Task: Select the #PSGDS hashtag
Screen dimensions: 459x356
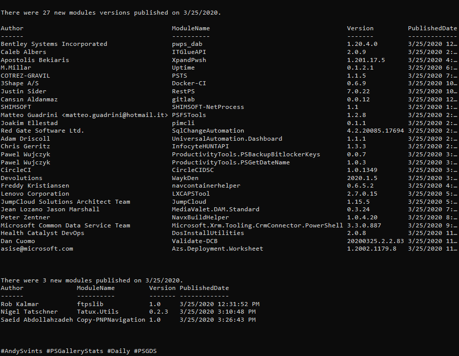Action: click(x=145, y=351)
